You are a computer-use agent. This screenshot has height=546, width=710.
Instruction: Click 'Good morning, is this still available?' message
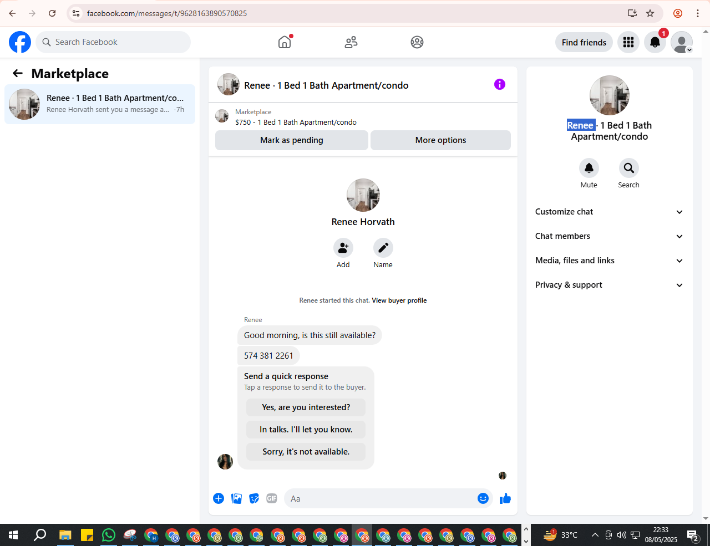coord(310,335)
